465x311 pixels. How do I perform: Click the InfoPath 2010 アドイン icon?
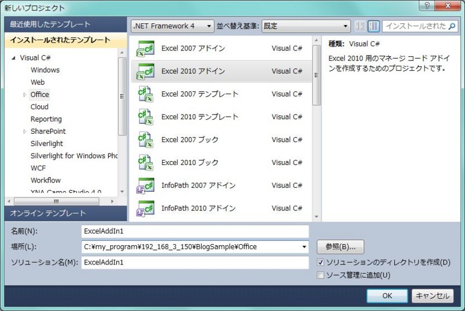(x=145, y=209)
